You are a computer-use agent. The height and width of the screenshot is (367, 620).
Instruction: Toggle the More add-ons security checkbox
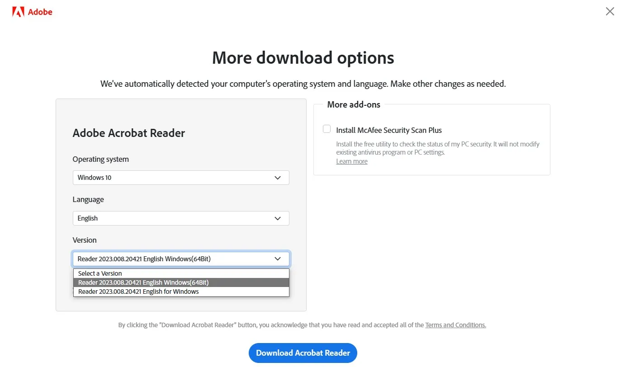[x=327, y=129]
